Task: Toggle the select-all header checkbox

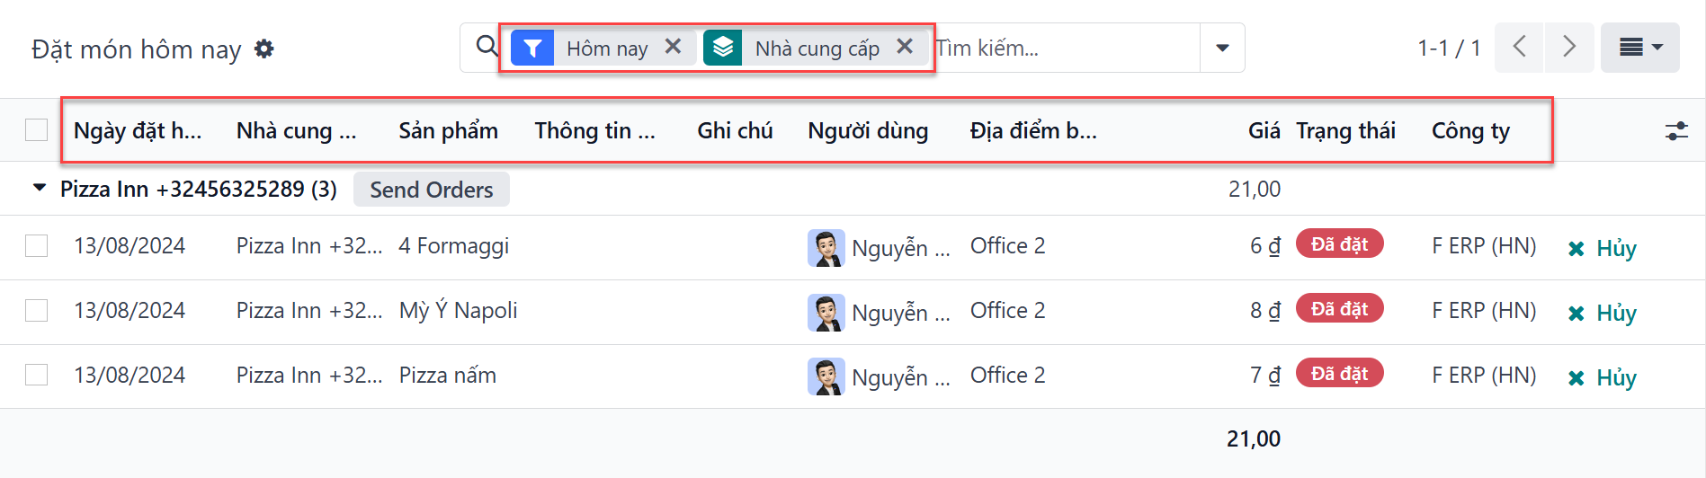Action: click(x=37, y=130)
